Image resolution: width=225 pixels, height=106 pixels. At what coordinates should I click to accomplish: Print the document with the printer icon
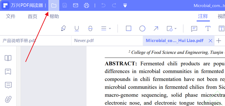coord(86,6)
